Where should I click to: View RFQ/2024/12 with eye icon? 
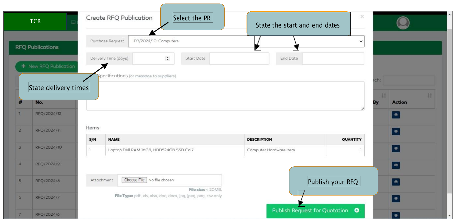click(x=396, y=115)
